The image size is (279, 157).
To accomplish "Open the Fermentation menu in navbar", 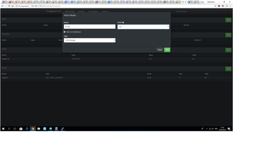I will click(x=93, y=11).
